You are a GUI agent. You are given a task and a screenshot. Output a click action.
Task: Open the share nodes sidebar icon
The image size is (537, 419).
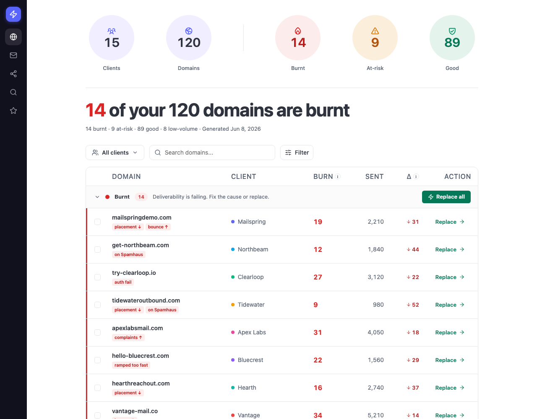(x=13, y=74)
